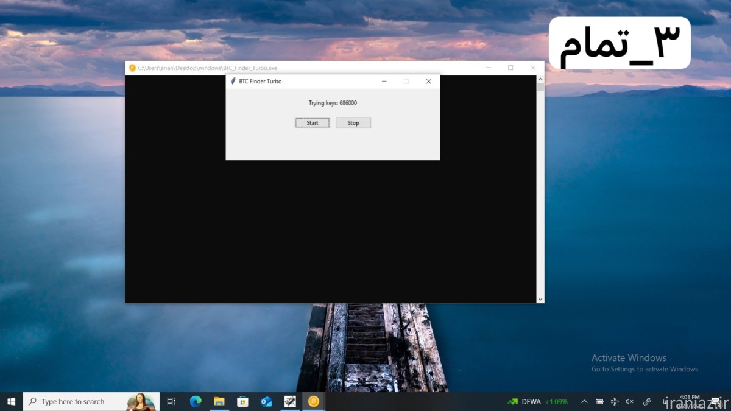The image size is (731, 411).
Task: Click the console scrollbar up arrow
Action: click(x=540, y=79)
